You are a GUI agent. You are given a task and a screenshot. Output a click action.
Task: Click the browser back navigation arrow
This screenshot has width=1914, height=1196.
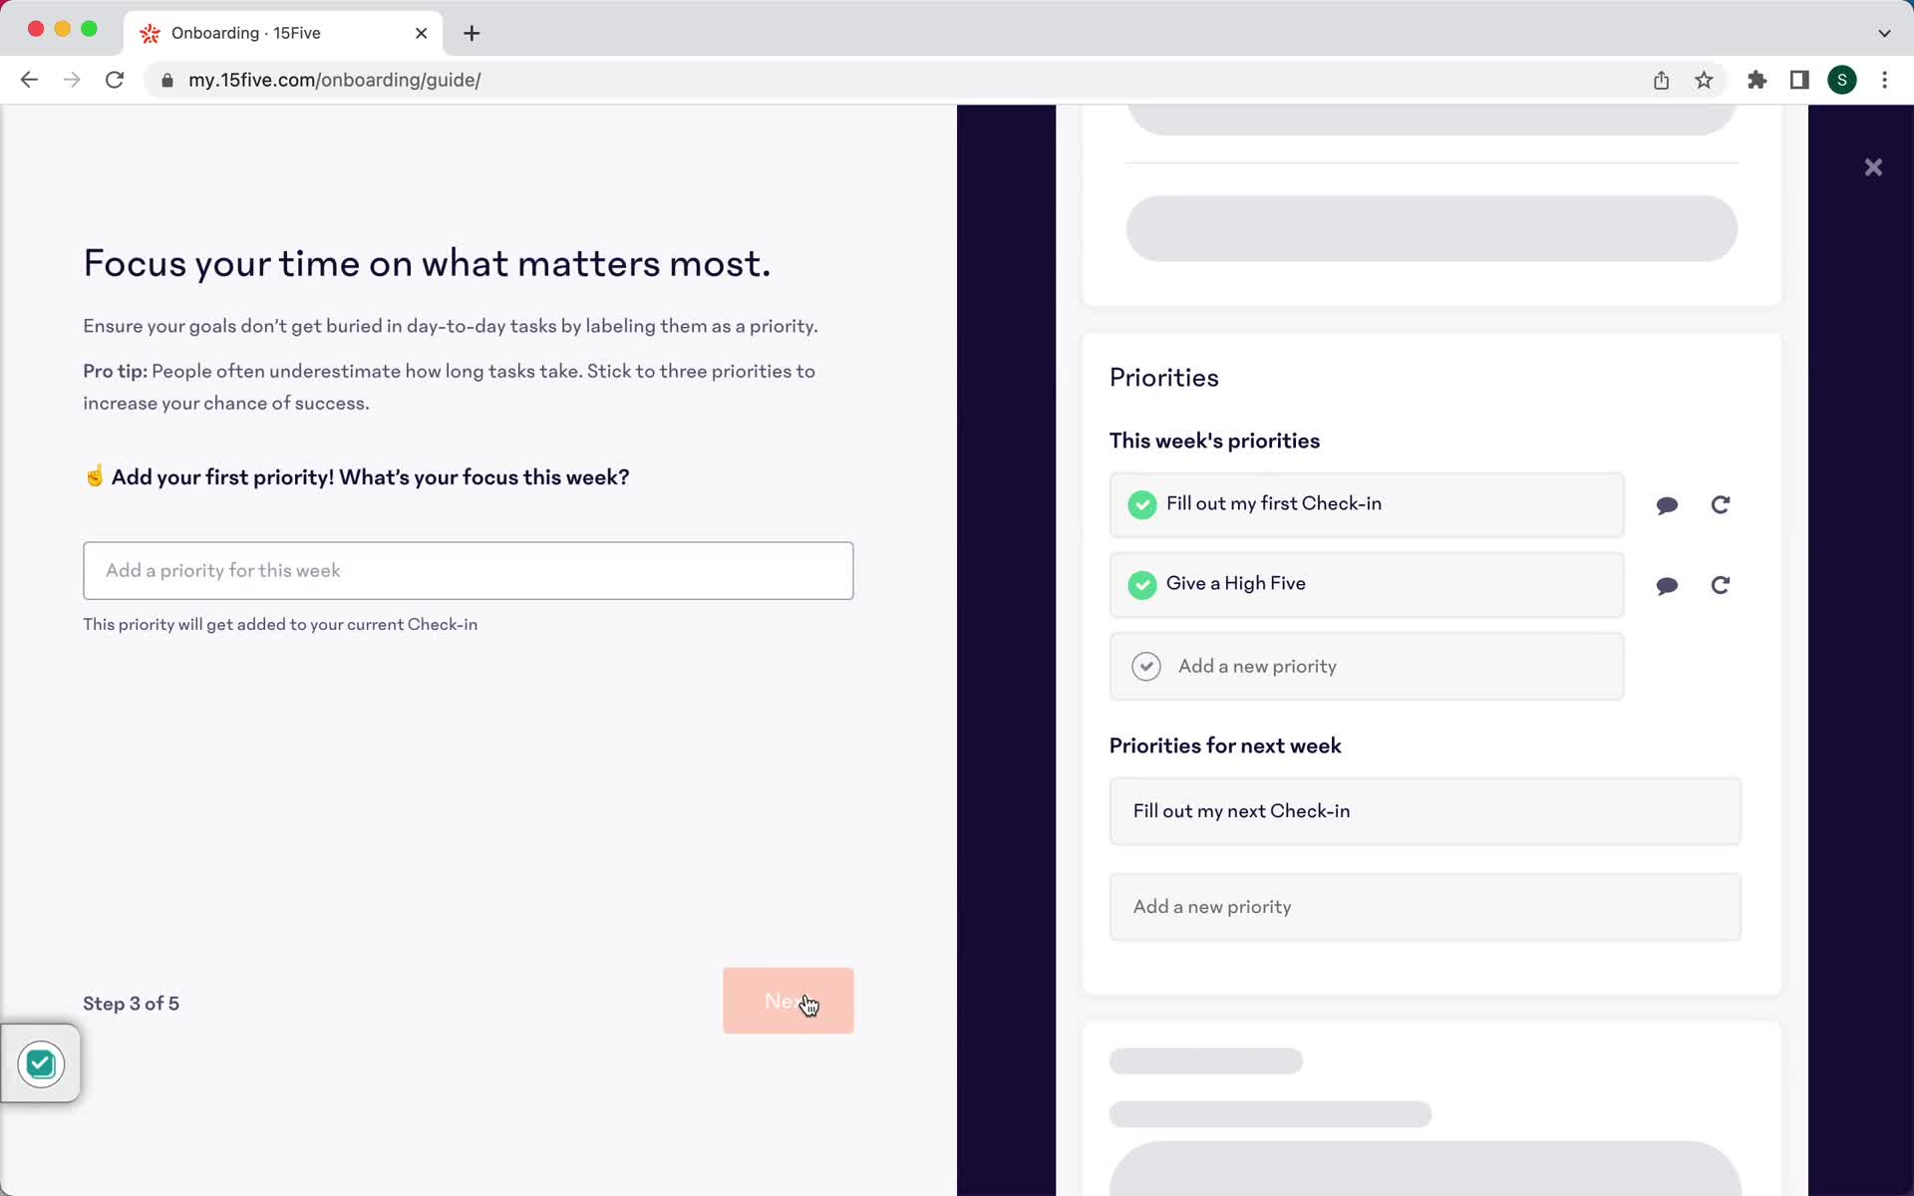point(28,80)
